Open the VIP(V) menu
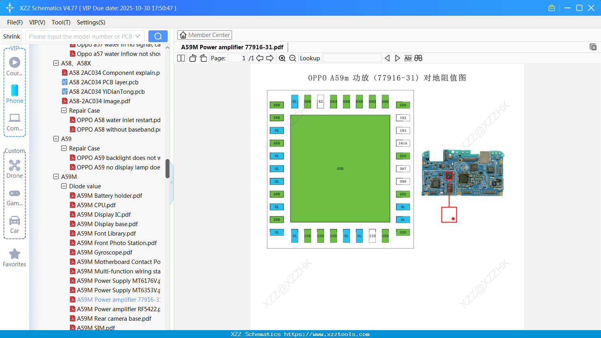This screenshot has height=338, width=601. point(37,22)
